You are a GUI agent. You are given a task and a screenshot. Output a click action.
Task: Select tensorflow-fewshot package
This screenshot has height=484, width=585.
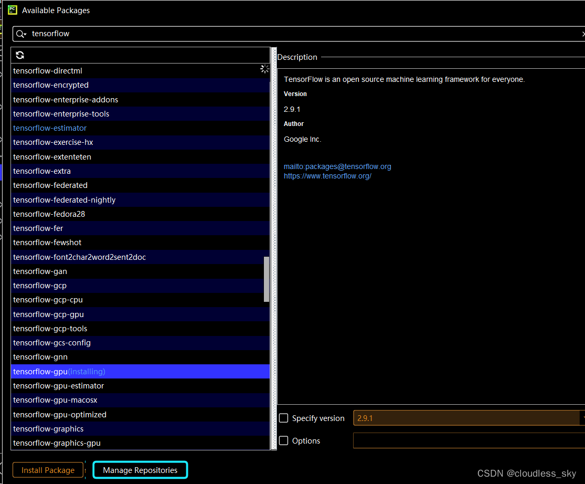point(140,243)
